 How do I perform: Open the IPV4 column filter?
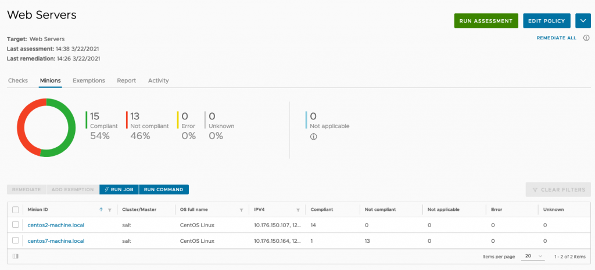tap(297, 210)
